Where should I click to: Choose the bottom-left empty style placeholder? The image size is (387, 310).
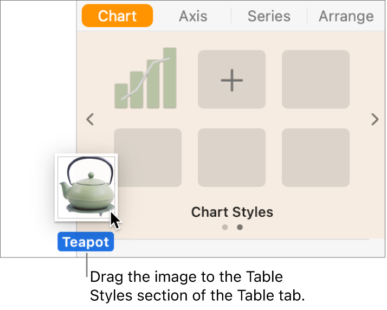tap(147, 158)
